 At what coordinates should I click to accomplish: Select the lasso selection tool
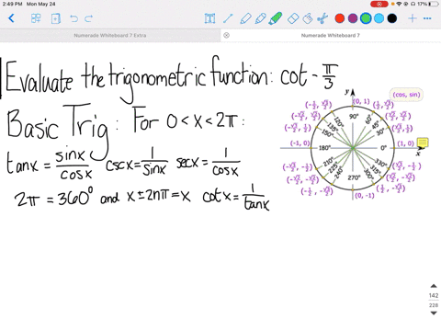tap(308, 18)
